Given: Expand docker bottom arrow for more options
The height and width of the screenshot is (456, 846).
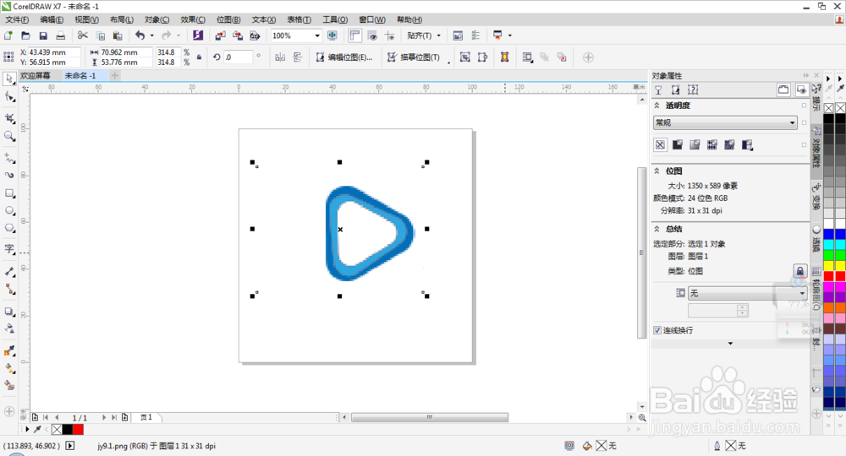Looking at the screenshot, I should tap(731, 344).
